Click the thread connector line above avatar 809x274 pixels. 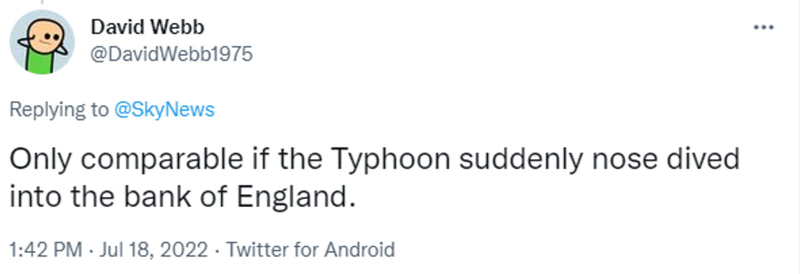click(x=42, y=2)
